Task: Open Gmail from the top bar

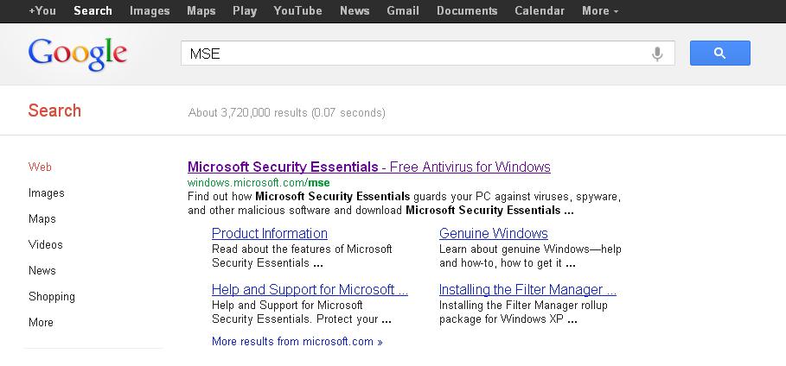Action: pyautogui.click(x=403, y=11)
